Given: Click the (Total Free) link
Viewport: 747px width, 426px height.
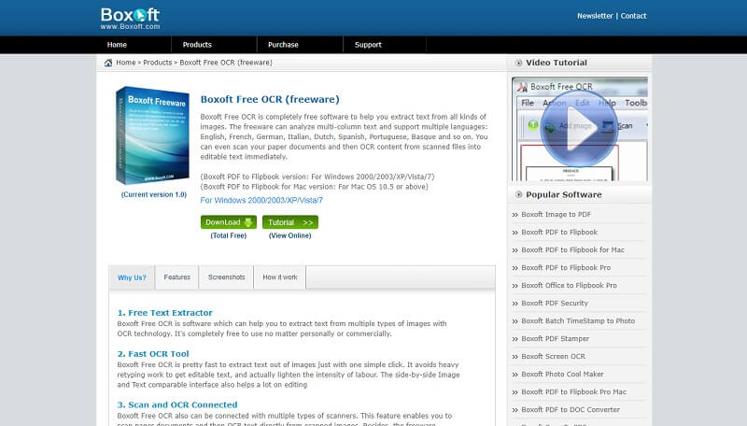Looking at the screenshot, I should point(229,235).
